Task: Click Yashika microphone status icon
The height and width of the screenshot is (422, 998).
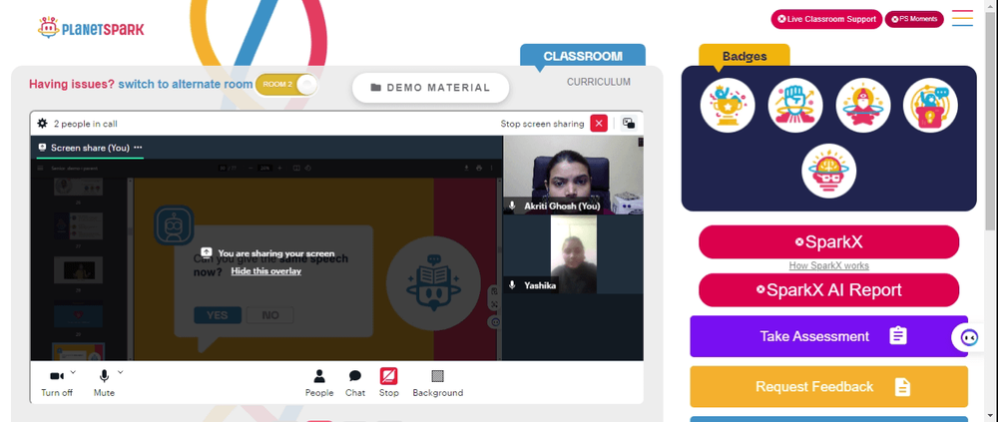Action: [512, 285]
